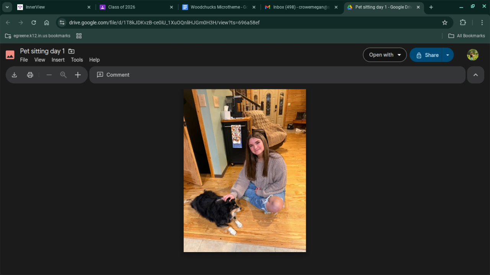The image size is (490, 275).
Task: View site information icon in address bar
Action: (x=62, y=23)
